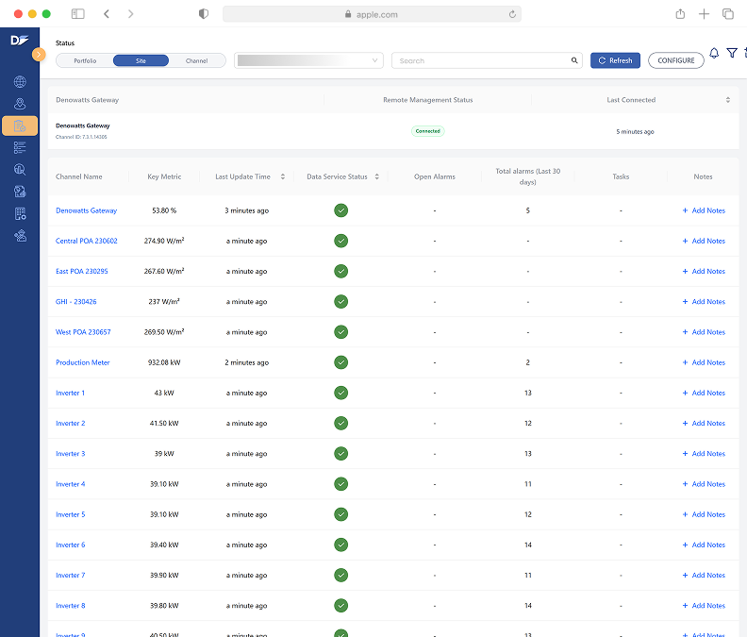Image resolution: width=747 pixels, height=637 pixels.
Task: Open the Production Meter channel link
Action: click(83, 362)
